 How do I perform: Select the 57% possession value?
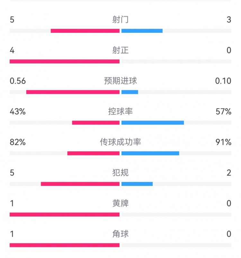224,111
